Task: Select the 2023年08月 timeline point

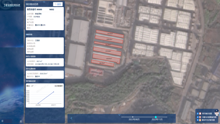Action: [133, 117]
